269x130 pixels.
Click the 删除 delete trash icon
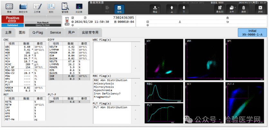244,8
